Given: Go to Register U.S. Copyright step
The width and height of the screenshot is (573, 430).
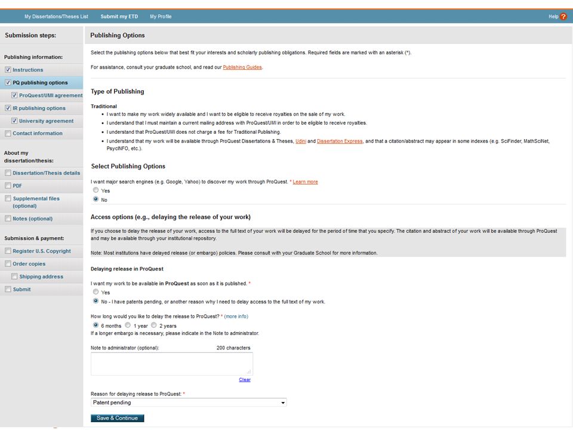Looking at the screenshot, I should [42, 251].
